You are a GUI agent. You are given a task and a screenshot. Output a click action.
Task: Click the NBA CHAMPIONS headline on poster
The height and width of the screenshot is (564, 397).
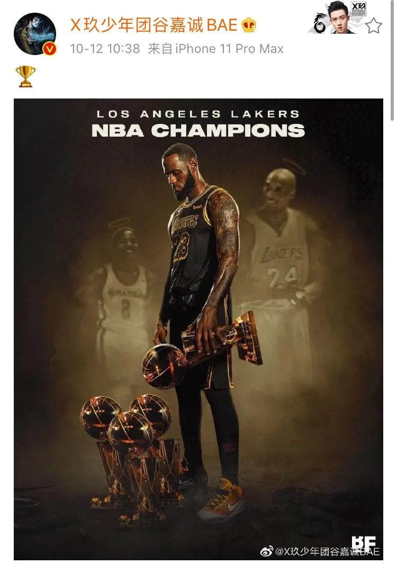coord(198,130)
